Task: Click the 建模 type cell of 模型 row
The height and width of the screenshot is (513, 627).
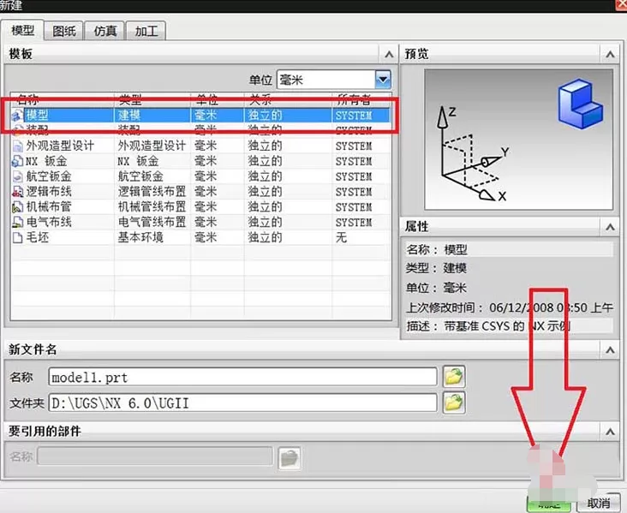Action: click(129, 116)
